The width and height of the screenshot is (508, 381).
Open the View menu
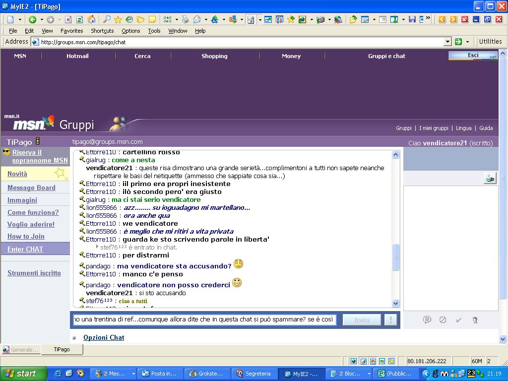[47, 31]
